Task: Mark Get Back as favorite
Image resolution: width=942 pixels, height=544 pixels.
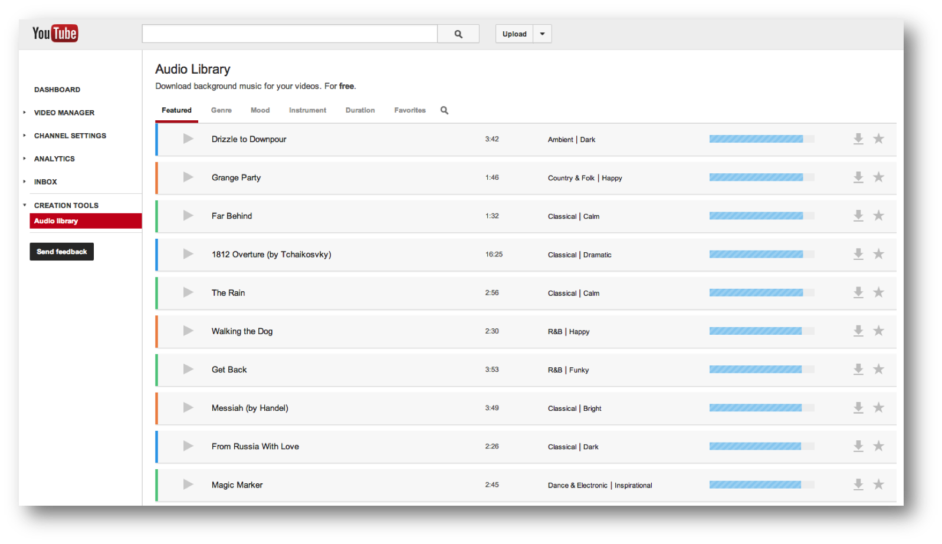Action: coord(878,369)
